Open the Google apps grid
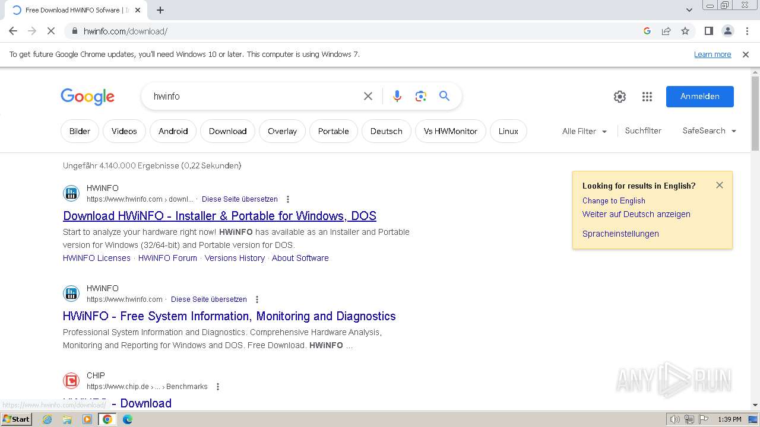760x427 pixels. point(647,97)
